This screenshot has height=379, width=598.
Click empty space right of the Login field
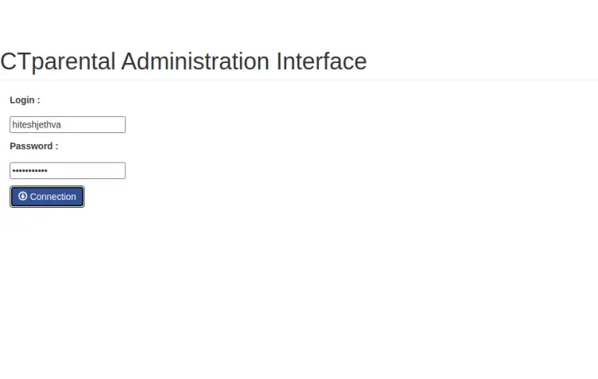[319, 124]
